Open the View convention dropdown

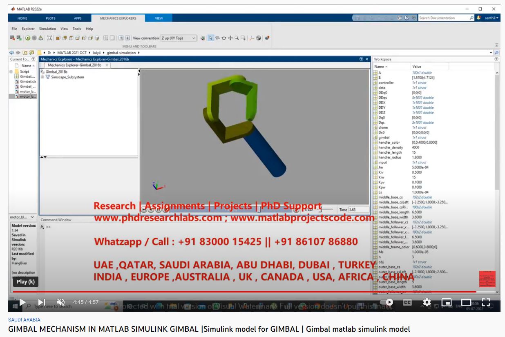[179, 38]
